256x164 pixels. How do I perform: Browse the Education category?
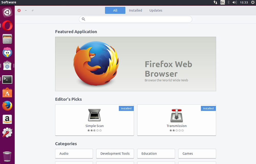click(156, 153)
